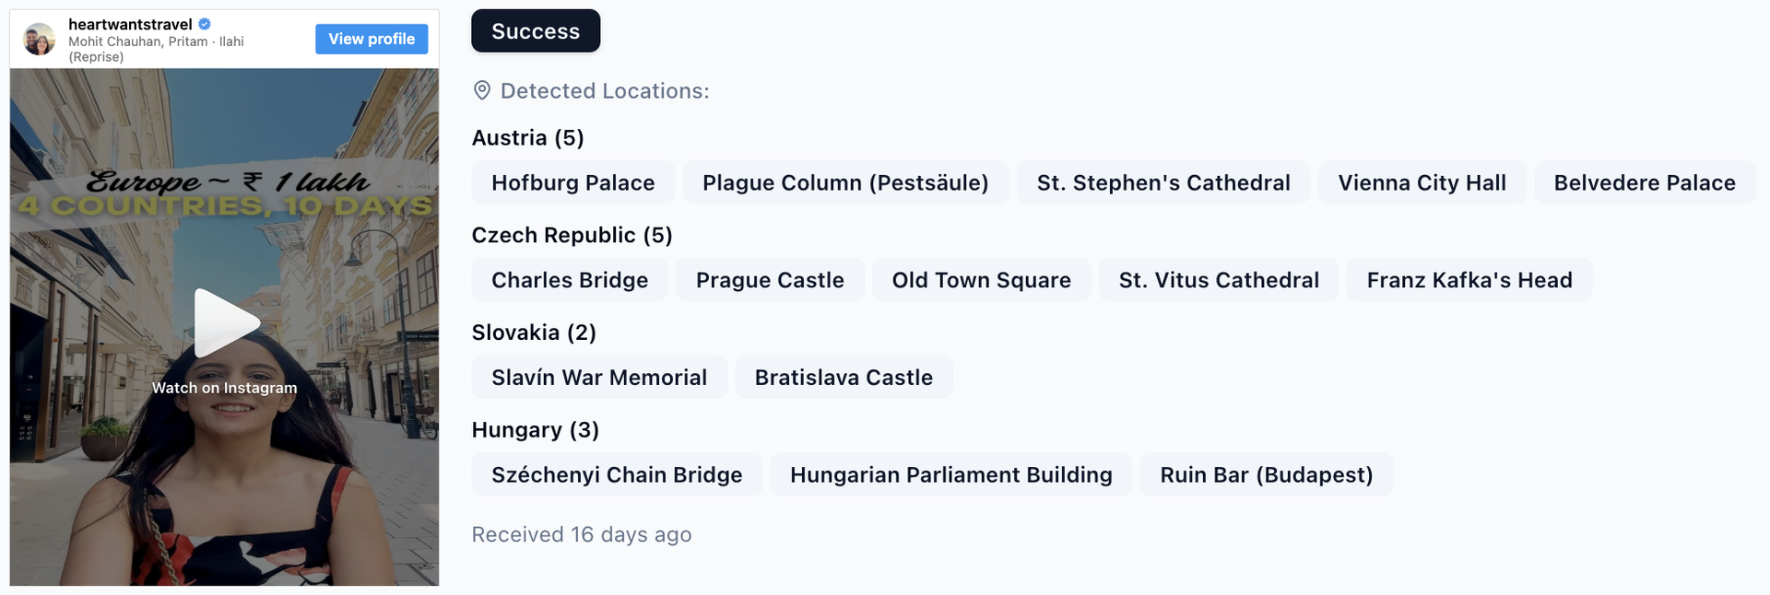
Task: Select the St. Stephen's Cathedral chip
Action: point(1162,182)
